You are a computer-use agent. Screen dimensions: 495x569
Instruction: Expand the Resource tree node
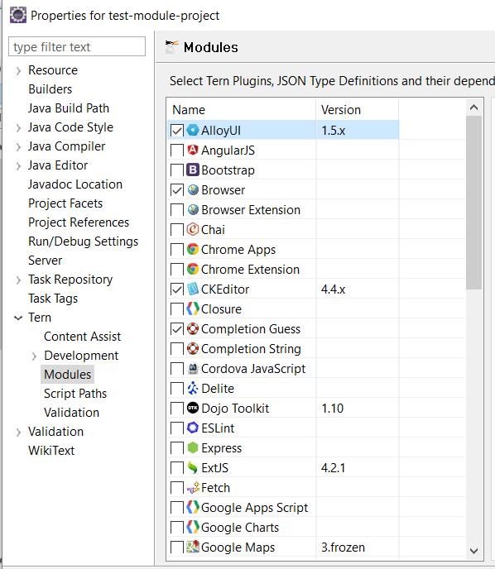[18, 70]
